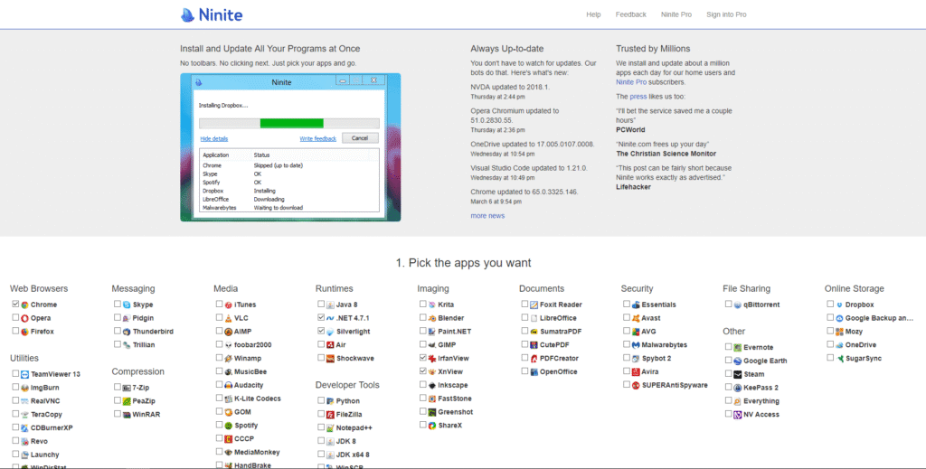Click the Dropbox icon under Online Storage
The width and height of the screenshot is (926, 469).
pos(839,305)
